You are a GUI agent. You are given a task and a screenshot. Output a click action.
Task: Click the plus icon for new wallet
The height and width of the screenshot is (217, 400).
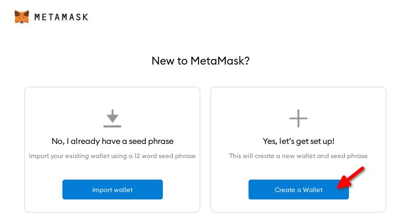(298, 118)
